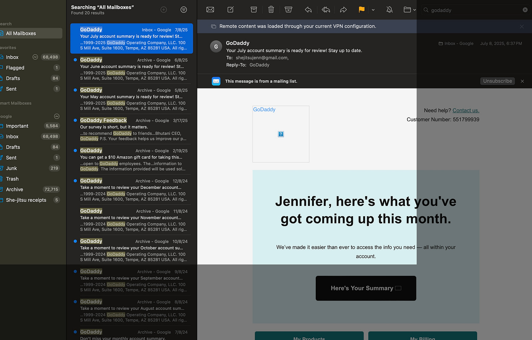Dismiss the VPN remote content banner
This screenshot has width=532, height=340.
coord(522,27)
